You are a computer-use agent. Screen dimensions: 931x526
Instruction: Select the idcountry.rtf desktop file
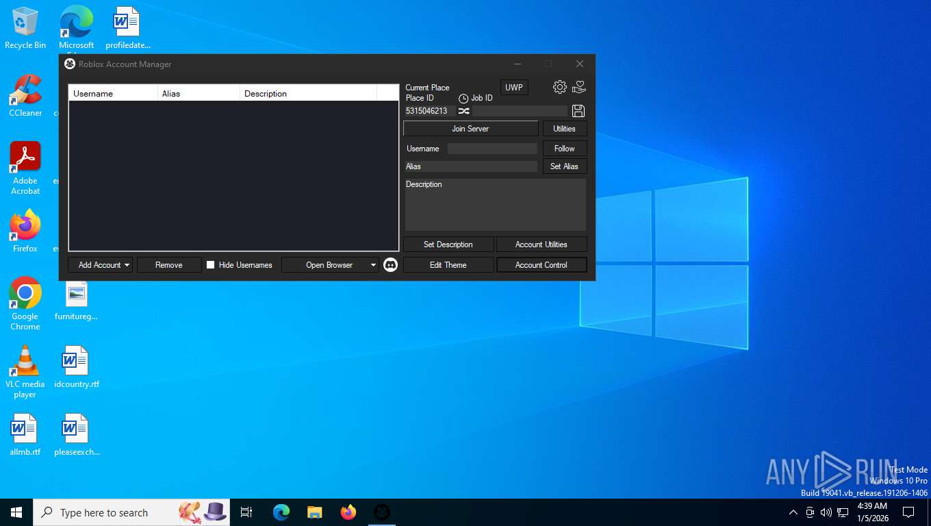(76, 367)
